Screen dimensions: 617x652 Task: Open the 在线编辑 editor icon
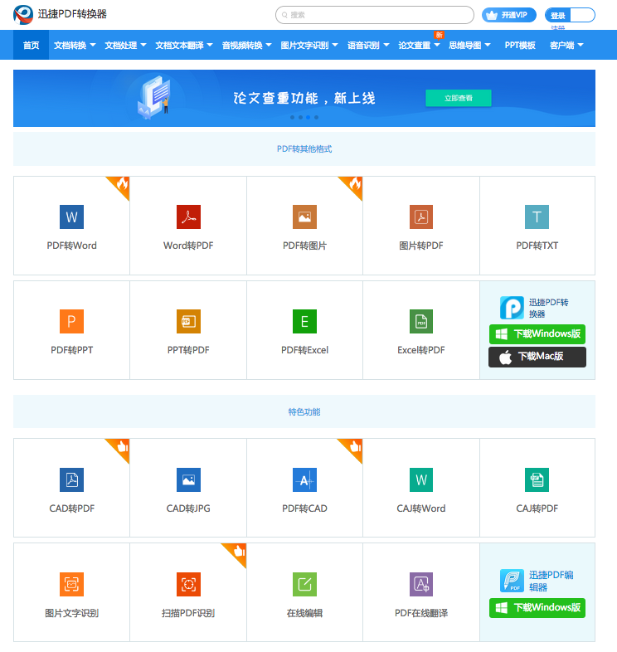pyautogui.click(x=304, y=584)
